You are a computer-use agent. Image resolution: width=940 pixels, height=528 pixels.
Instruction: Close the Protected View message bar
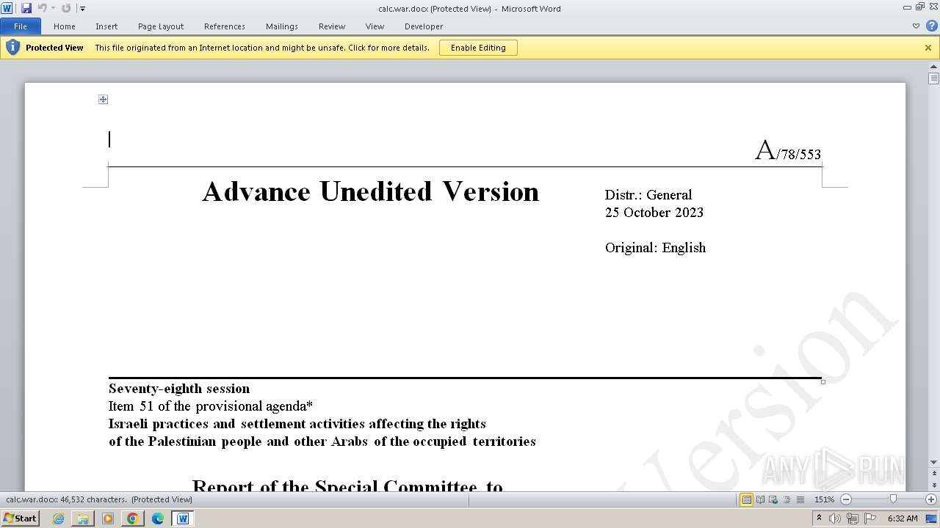tap(928, 48)
